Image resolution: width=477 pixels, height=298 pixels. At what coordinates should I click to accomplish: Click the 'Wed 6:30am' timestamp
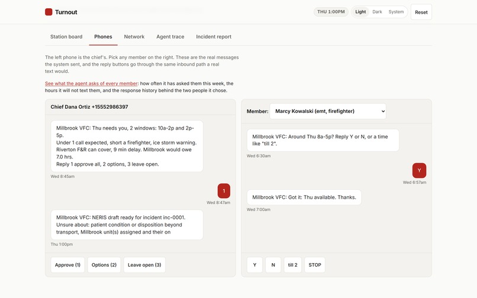pos(259,156)
